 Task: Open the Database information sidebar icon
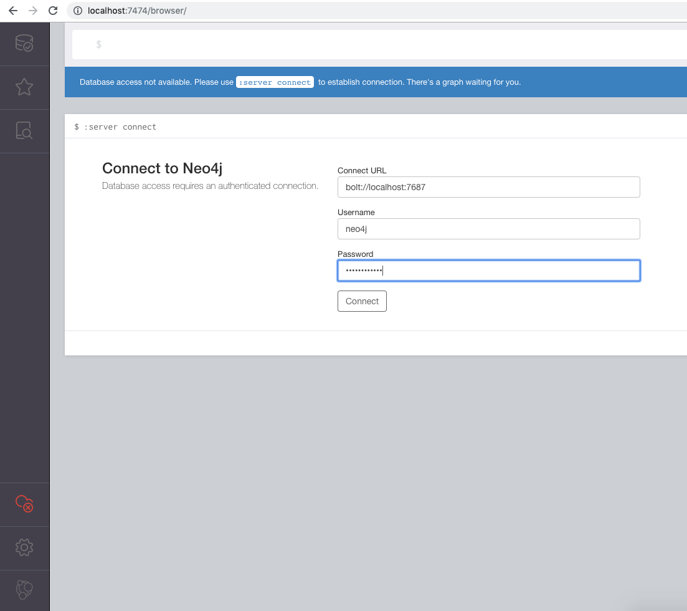(24, 44)
